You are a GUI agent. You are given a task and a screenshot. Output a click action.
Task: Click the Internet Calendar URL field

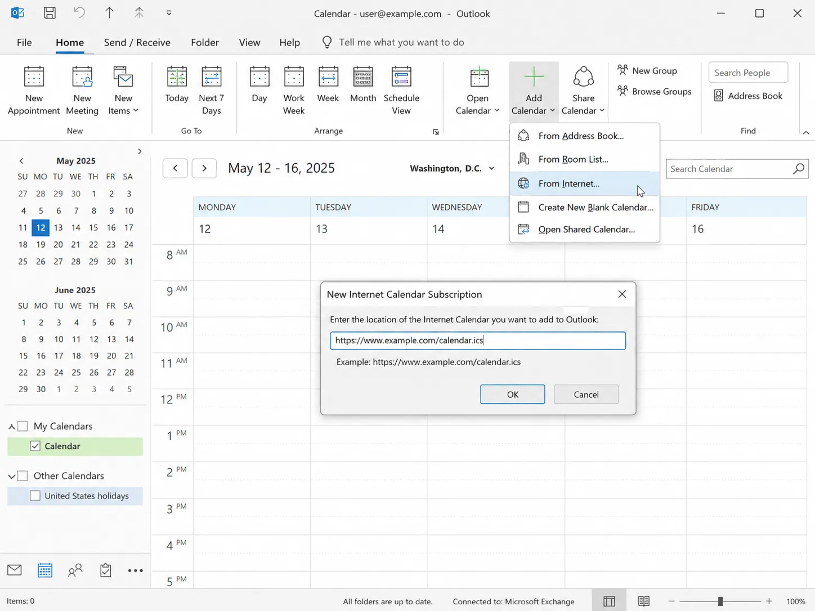[x=478, y=340]
